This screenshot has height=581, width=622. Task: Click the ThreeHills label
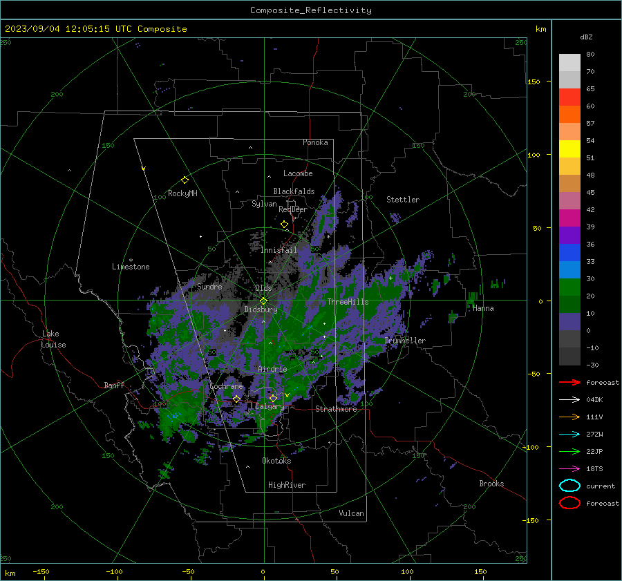point(348,302)
